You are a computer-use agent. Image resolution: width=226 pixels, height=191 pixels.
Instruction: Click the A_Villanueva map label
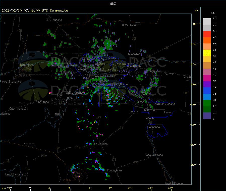[131, 25]
